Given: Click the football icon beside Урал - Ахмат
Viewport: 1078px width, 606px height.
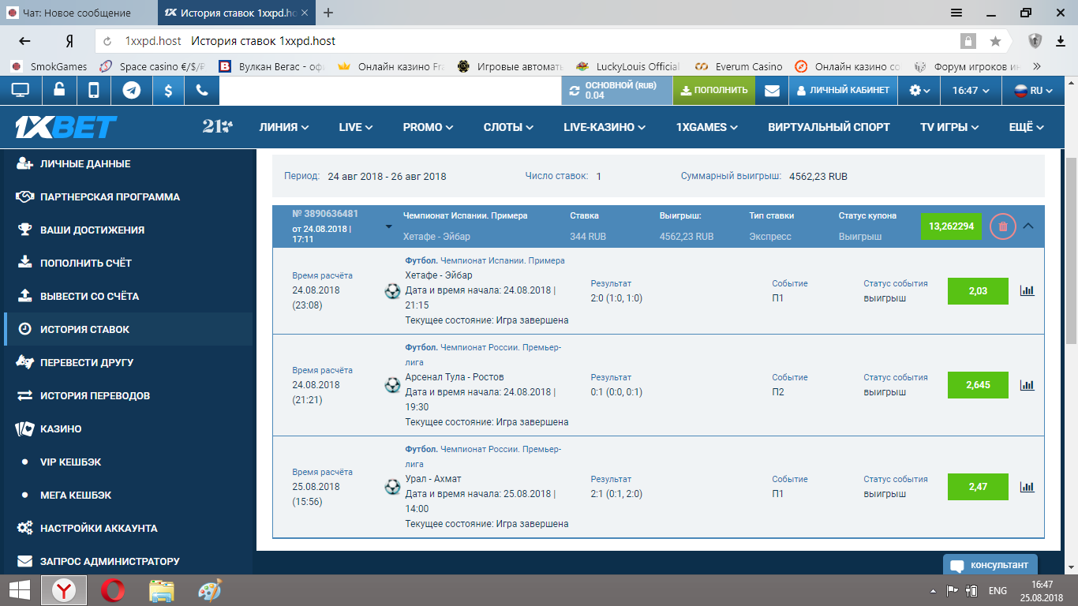Looking at the screenshot, I should (392, 487).
